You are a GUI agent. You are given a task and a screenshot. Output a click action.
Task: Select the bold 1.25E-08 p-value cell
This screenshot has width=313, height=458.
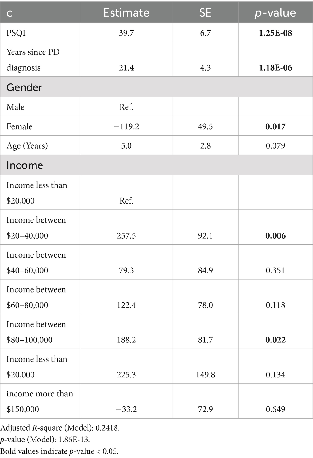click(275, 33)
